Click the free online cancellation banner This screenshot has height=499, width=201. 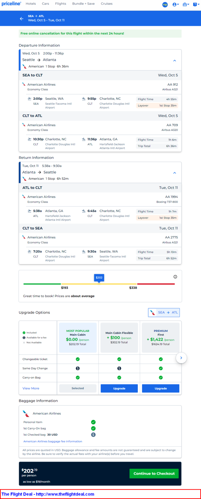[100, 33]
